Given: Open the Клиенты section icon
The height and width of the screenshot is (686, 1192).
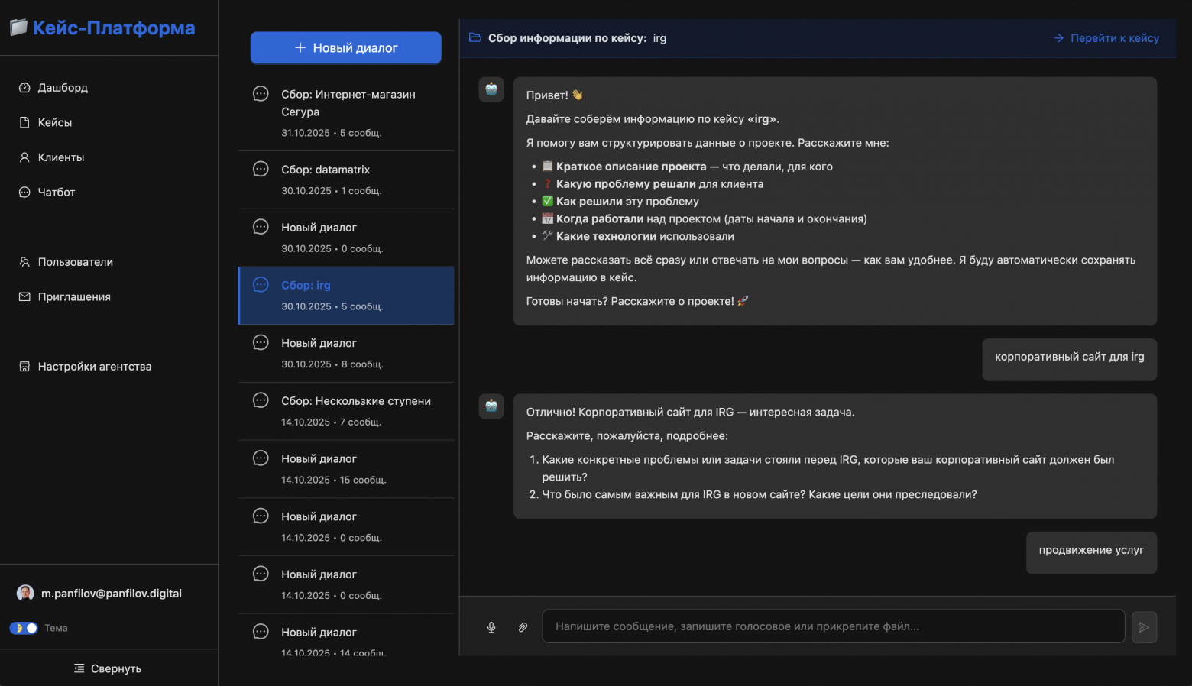Looking at the screenshot, I should [x=25, y=157].
